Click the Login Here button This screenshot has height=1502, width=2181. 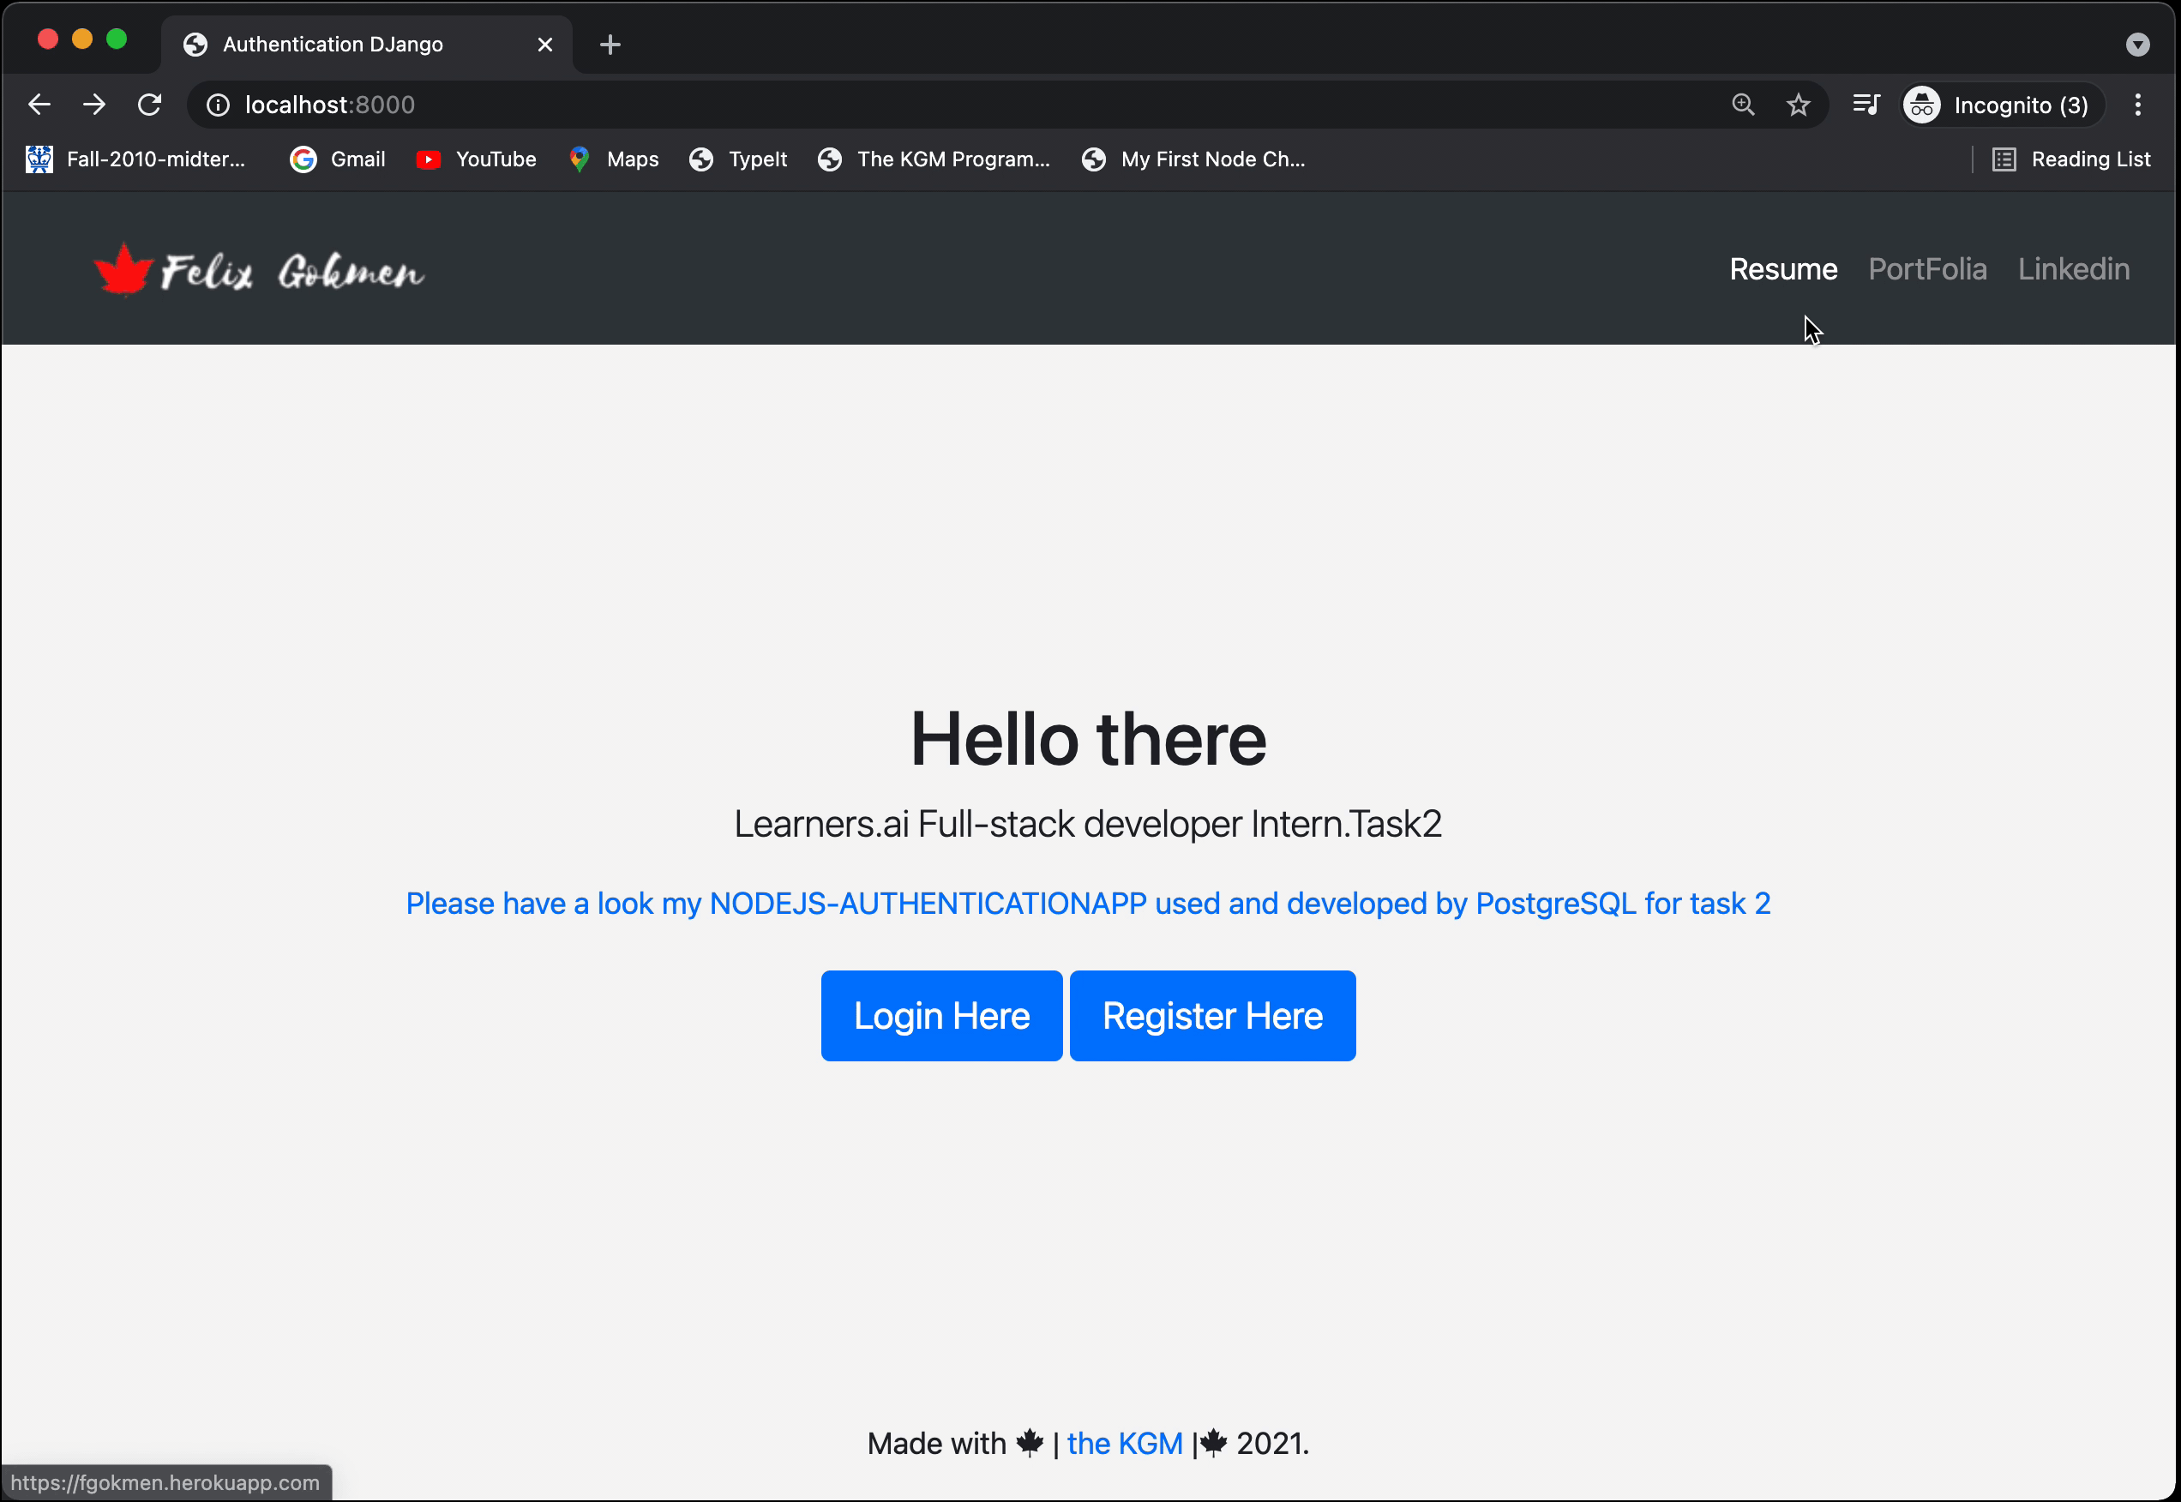coord(940,1015)
